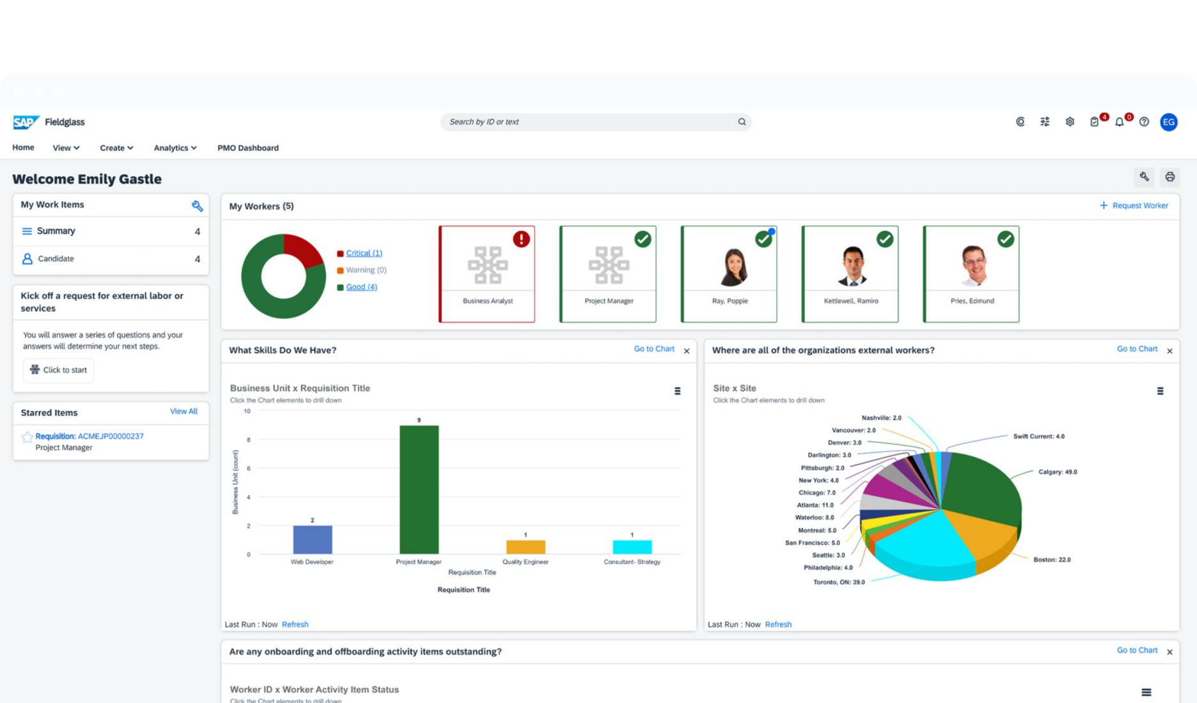Click the Critical (1) legend link
The height and width of the screenshot is (703, 1197).
pos(364,253)
